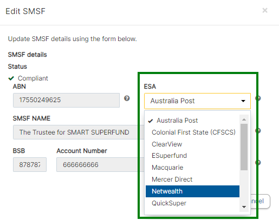Choose the highlighted Netwealth option
The width and height of the screenshot is (279, 220).
(192, 191)
